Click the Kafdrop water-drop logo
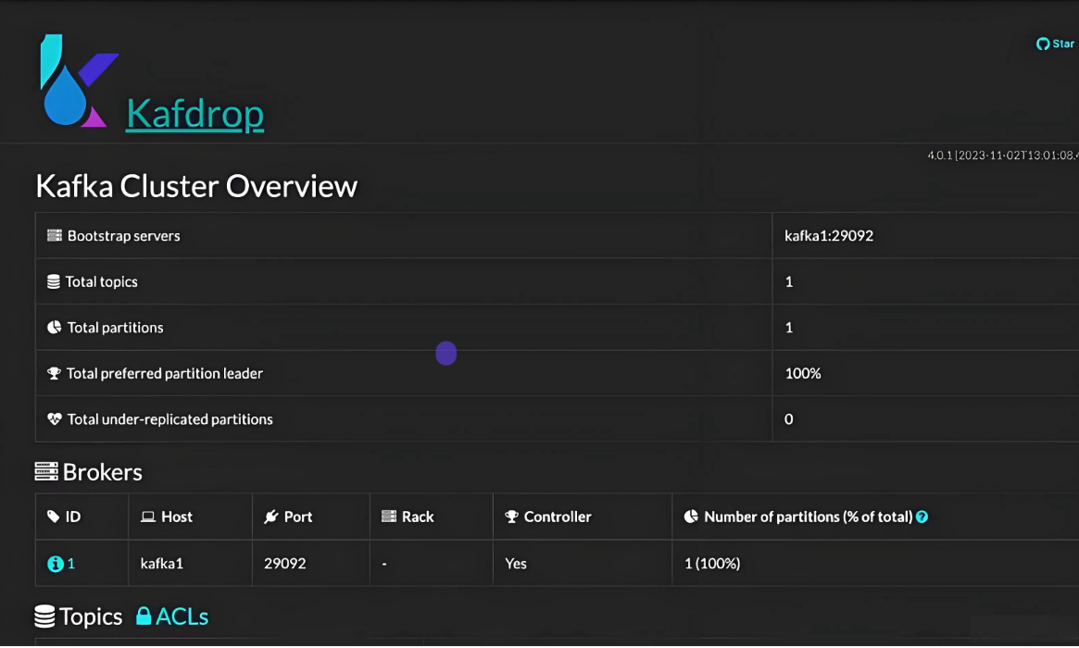Screen dimensions: 1079x648 [78, 81]
